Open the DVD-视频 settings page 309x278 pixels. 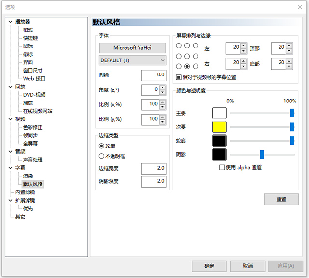pyautogui.click(x=34, y=95)
